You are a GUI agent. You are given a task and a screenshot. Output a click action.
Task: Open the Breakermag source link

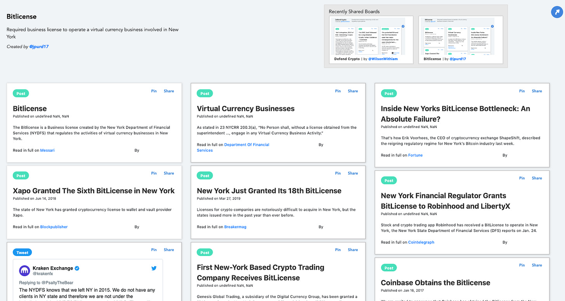point(235,227)
